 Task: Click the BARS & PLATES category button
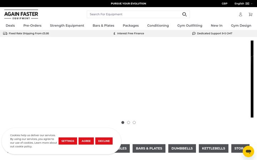149,148
